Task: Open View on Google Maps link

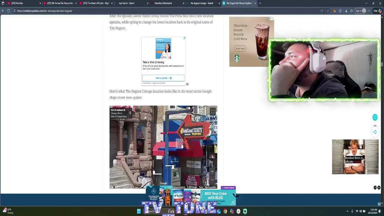Action: [x=119, y=116]
